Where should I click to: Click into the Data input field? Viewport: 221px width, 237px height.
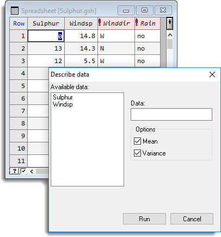pyautogui.click(x=171, y=114)
